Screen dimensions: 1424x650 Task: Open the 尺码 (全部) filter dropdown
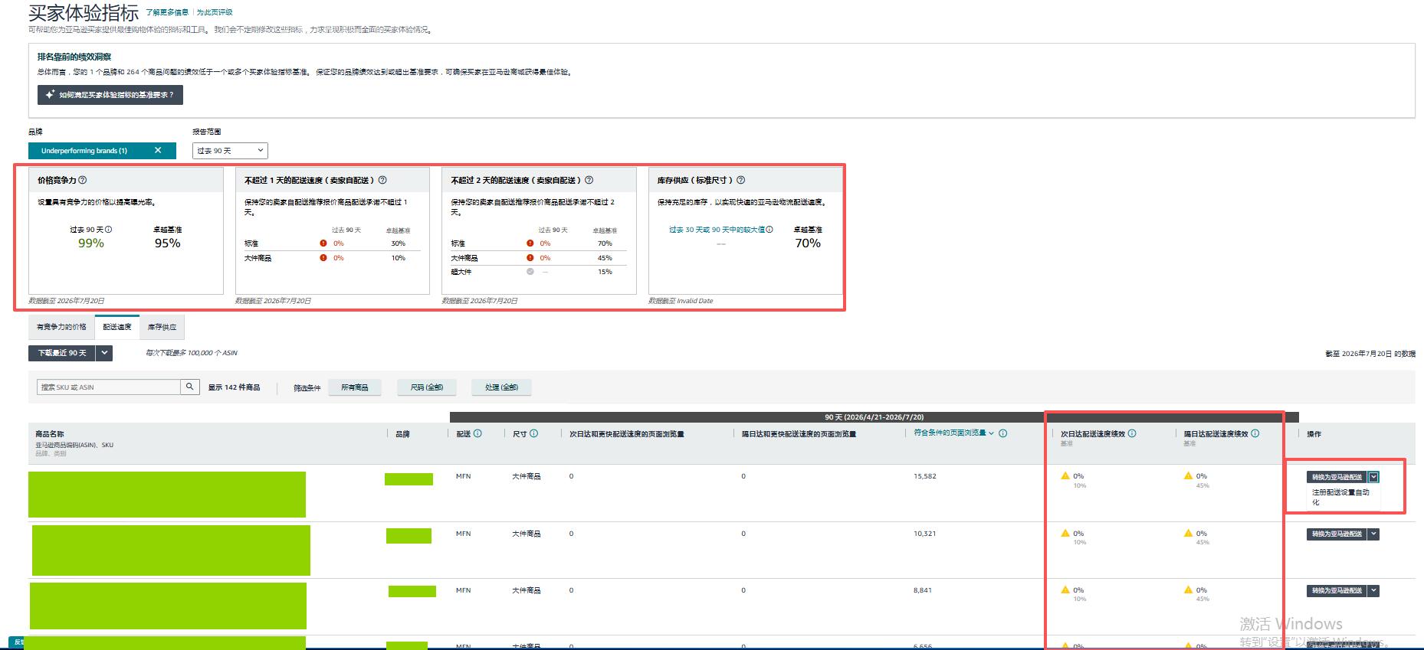pos(427,387)
